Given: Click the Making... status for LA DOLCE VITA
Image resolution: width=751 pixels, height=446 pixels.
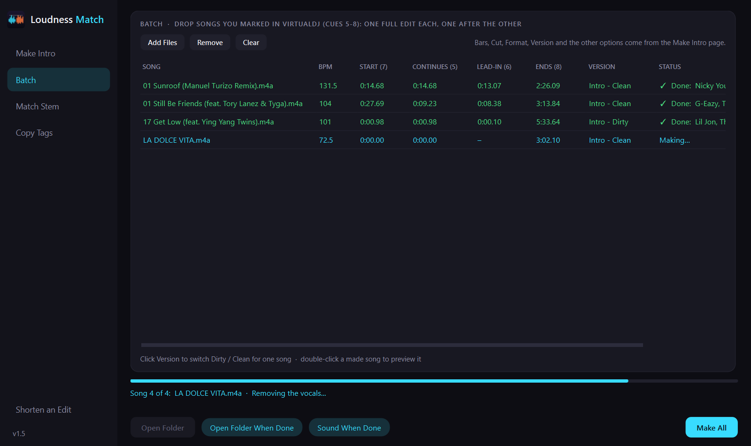Looking at the screenshot, I should (x=674, y=140).
